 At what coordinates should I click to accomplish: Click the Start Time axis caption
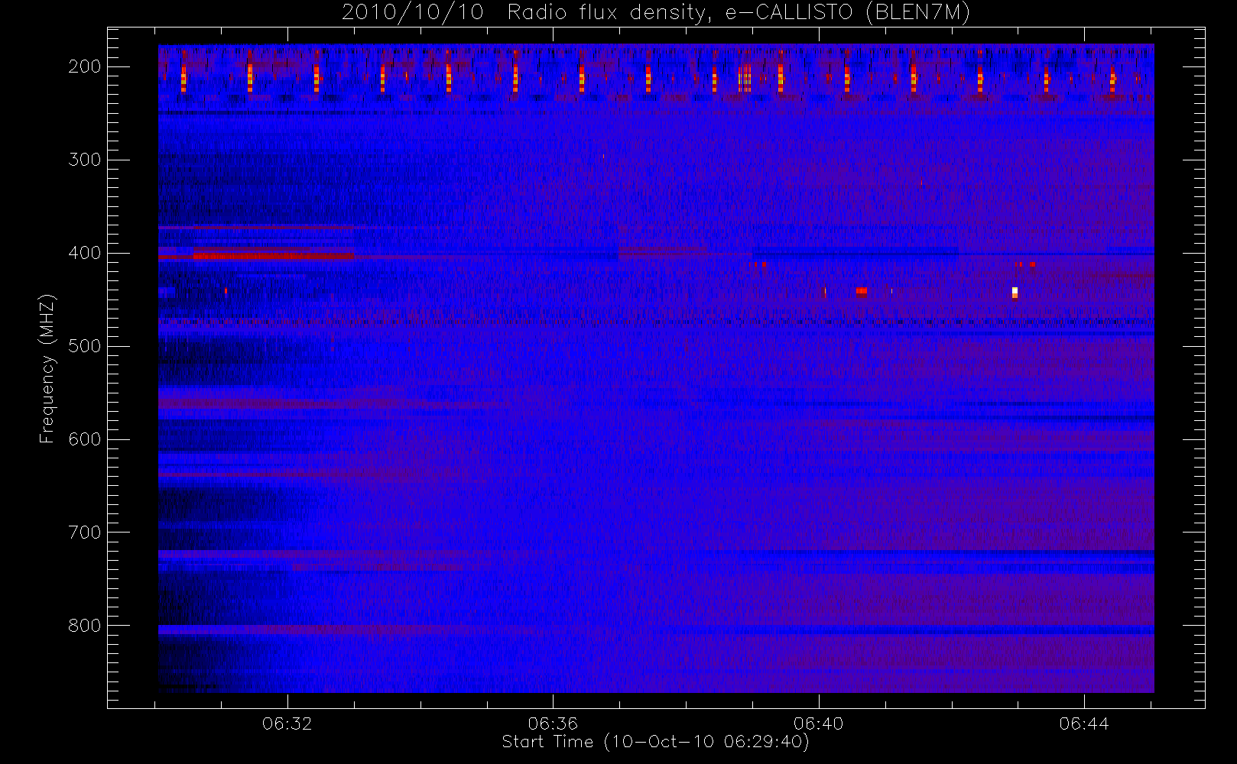coord(655,742)
